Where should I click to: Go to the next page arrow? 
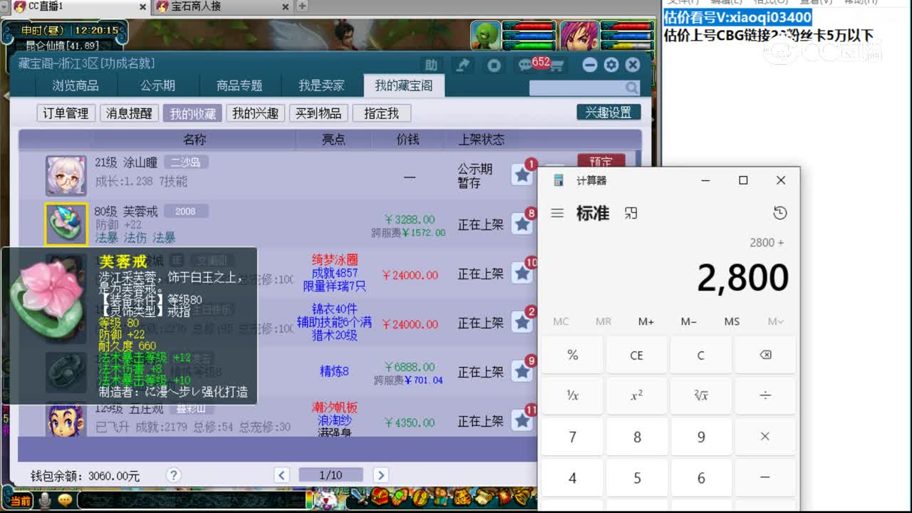pos(381,475)
